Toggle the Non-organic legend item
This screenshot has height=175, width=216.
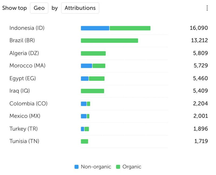click(93, 167)
